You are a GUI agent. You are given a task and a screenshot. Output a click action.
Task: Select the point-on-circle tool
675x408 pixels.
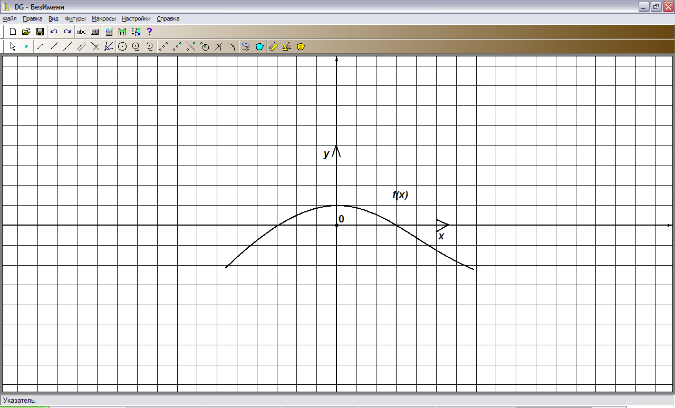(x=205, y=46)
